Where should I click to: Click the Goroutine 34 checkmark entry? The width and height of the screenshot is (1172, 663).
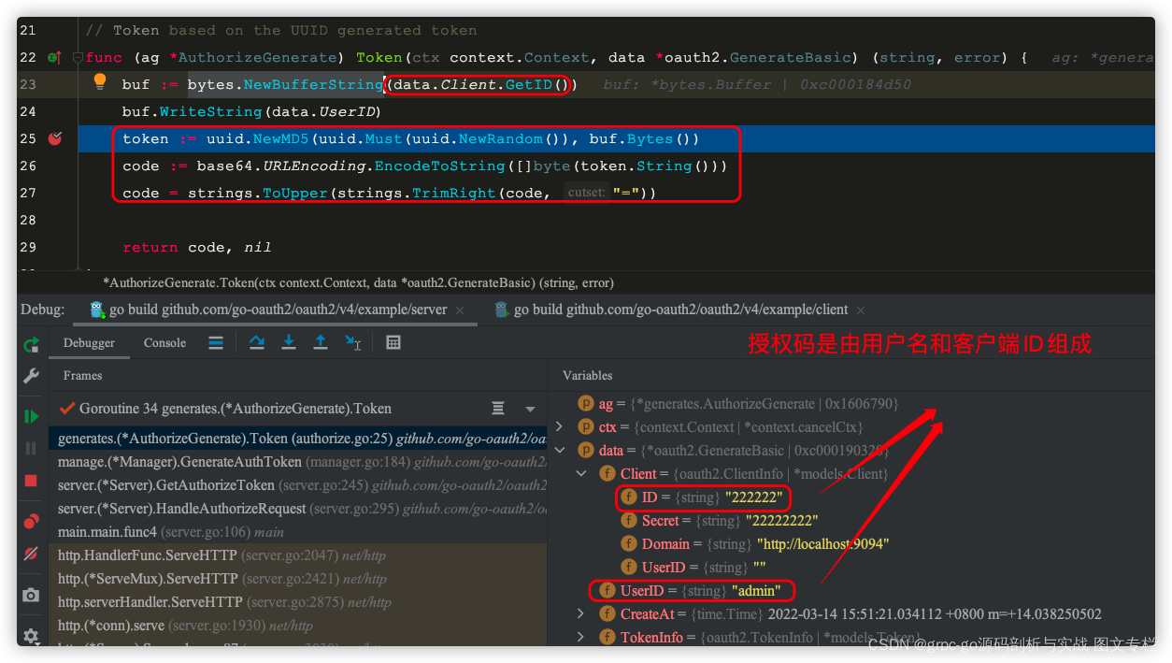pos(225,409)
